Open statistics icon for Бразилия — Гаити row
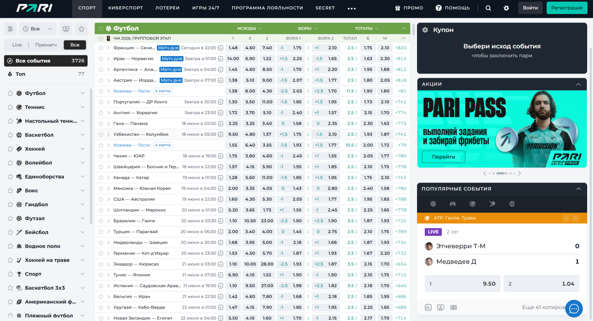This screenshot has width=593, height=321. [221, 221]
